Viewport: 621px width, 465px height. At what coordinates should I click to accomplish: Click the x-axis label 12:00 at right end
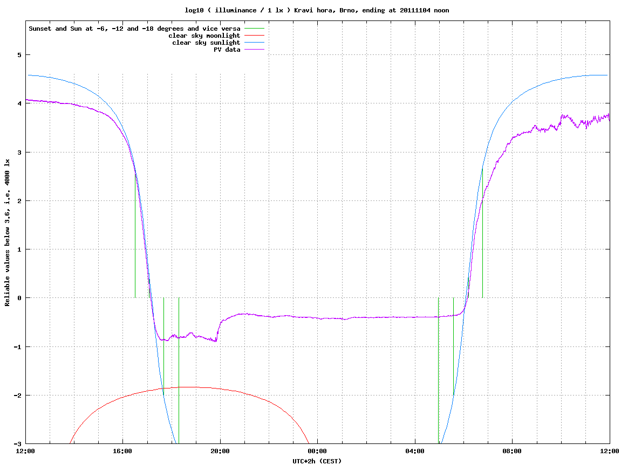pyautogui.click(x=610, y=451)
